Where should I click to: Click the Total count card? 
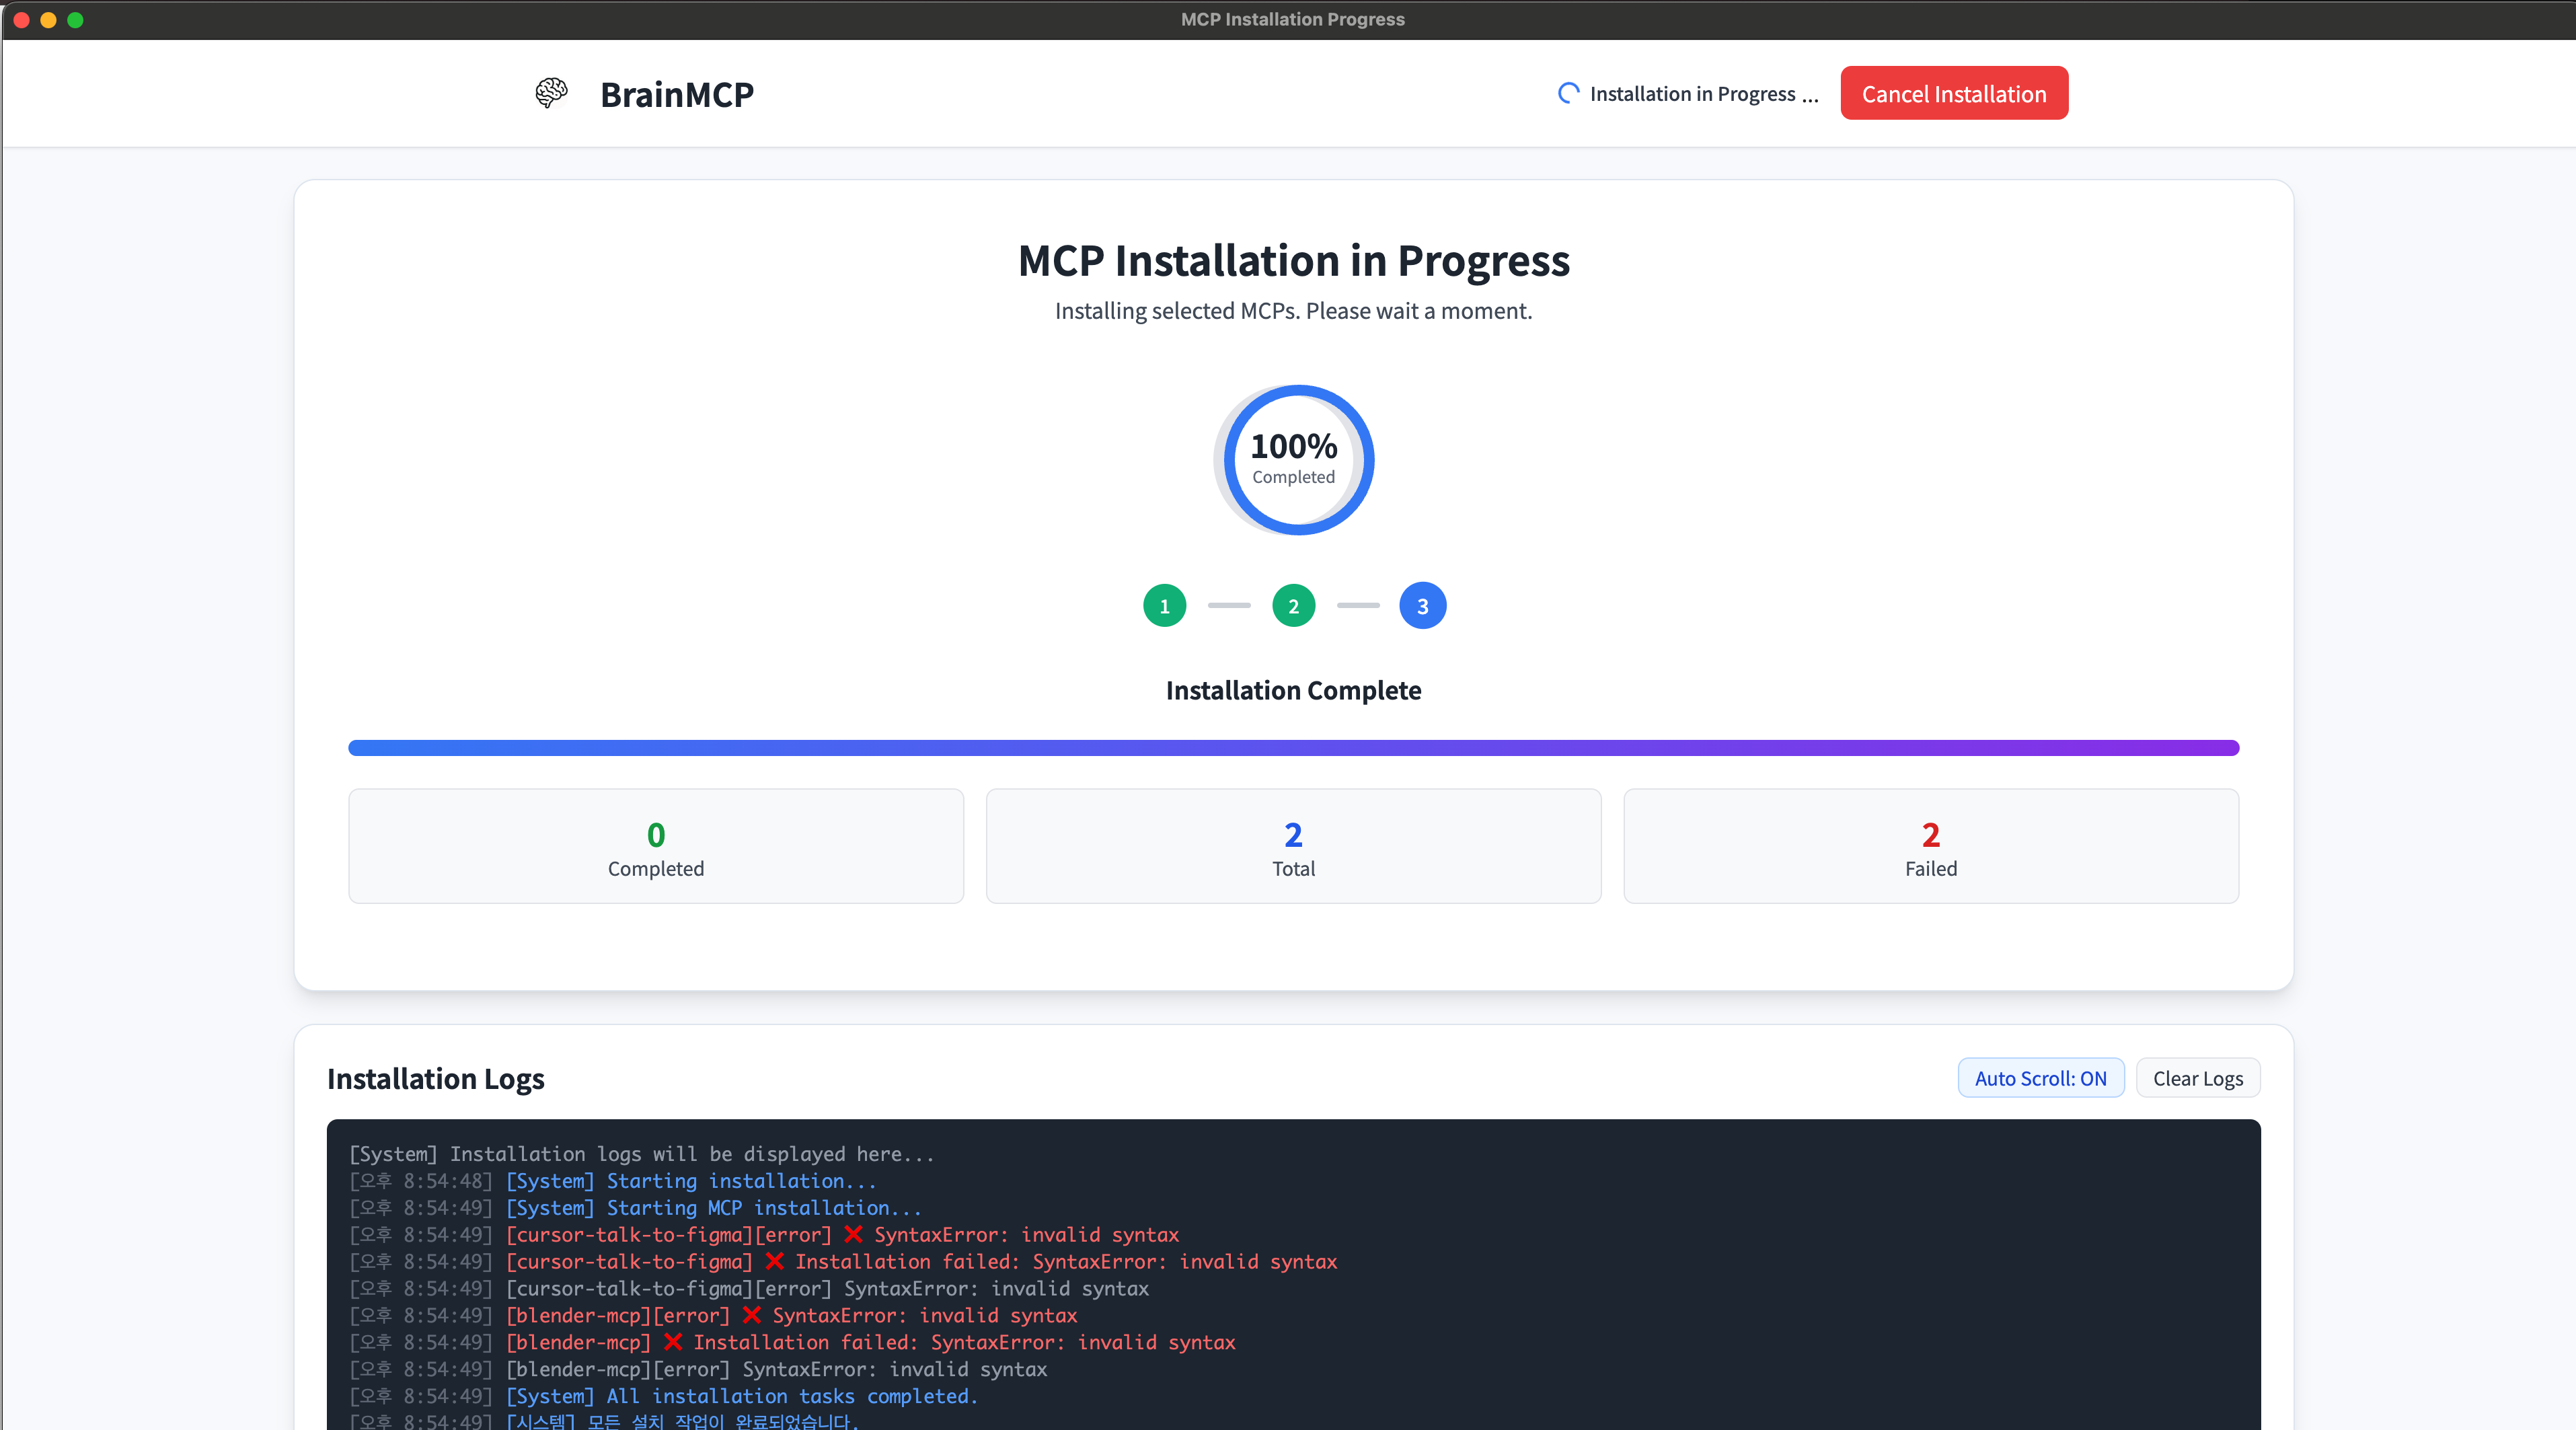click(1293, 846)
